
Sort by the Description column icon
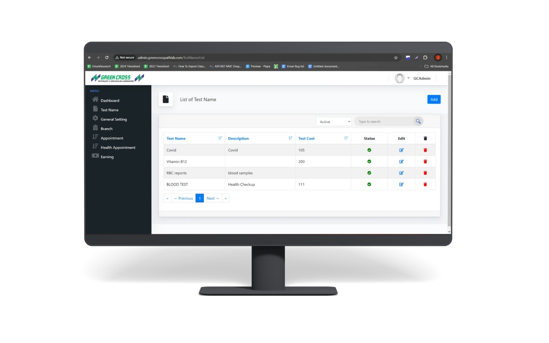pos(290,138)
